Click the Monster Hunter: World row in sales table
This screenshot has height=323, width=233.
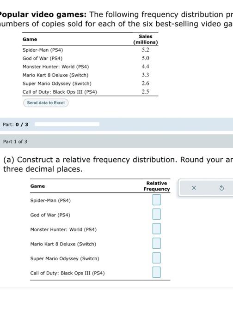90,66
